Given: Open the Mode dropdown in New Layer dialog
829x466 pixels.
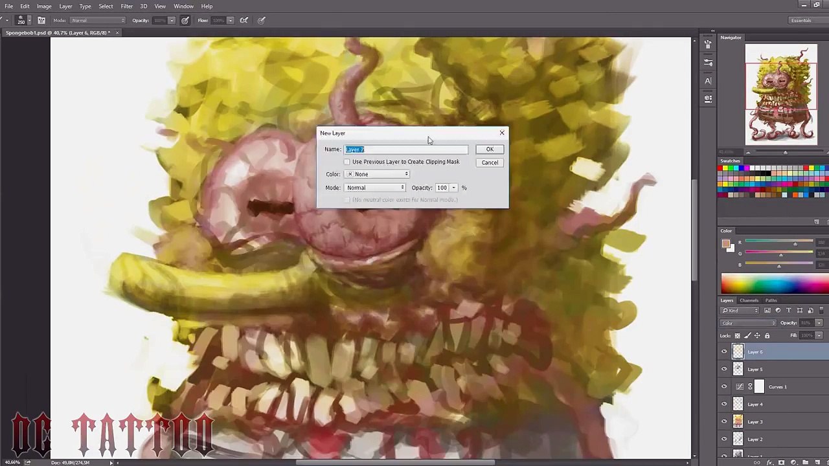Looking at the screenshot, I should [x=375, y=188].
